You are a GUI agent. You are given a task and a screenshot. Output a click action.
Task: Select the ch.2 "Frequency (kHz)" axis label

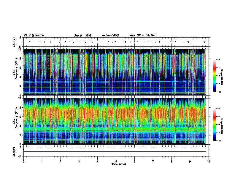pos(17,118)
